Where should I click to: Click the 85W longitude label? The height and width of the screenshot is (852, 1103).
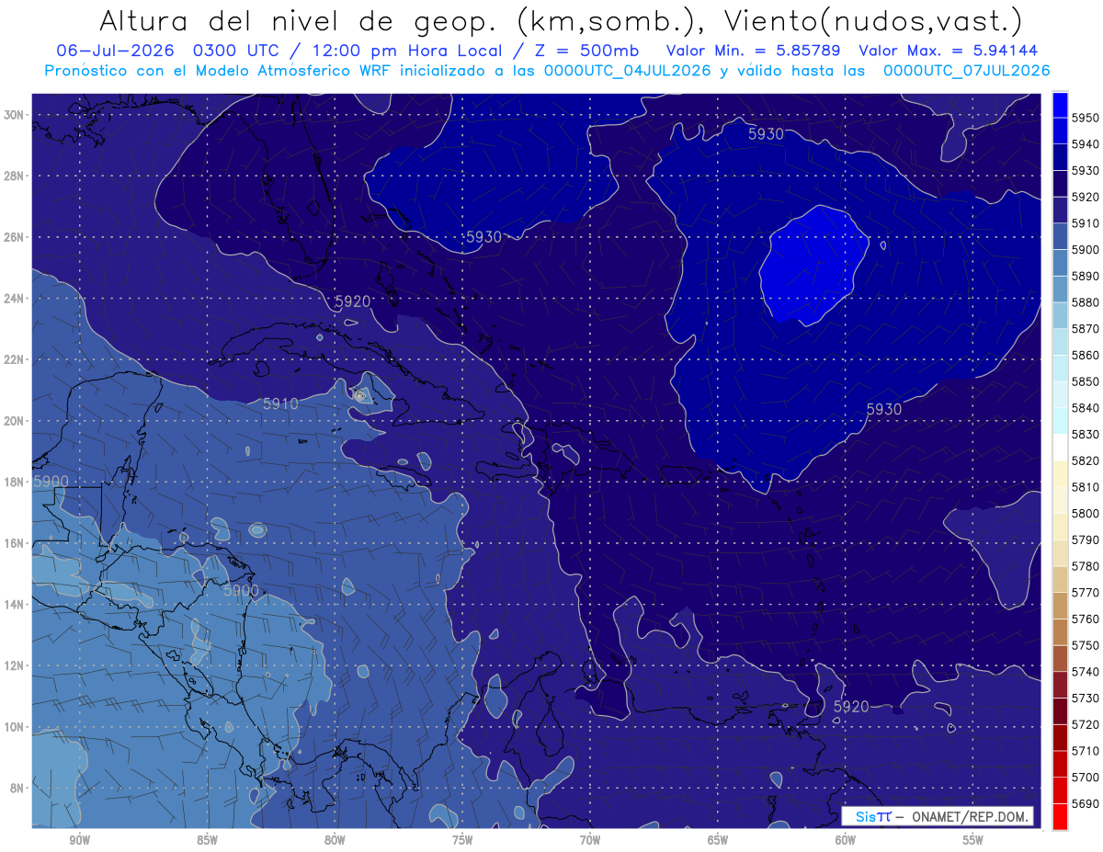tap(207, 840)
